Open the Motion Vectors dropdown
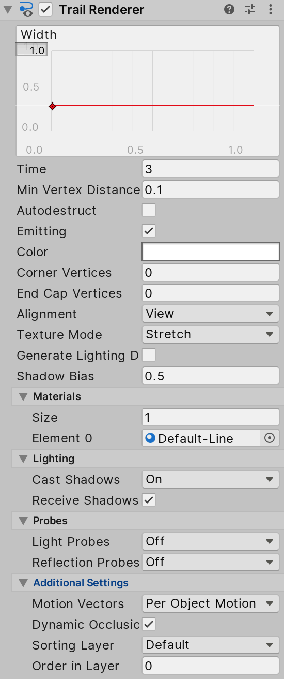 (x=211, y=603)
